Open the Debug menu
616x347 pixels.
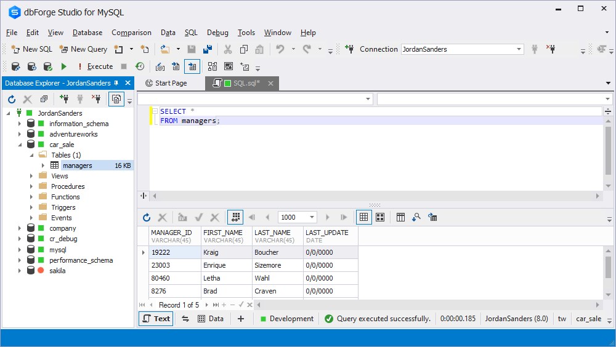click(x=217, y=33)
